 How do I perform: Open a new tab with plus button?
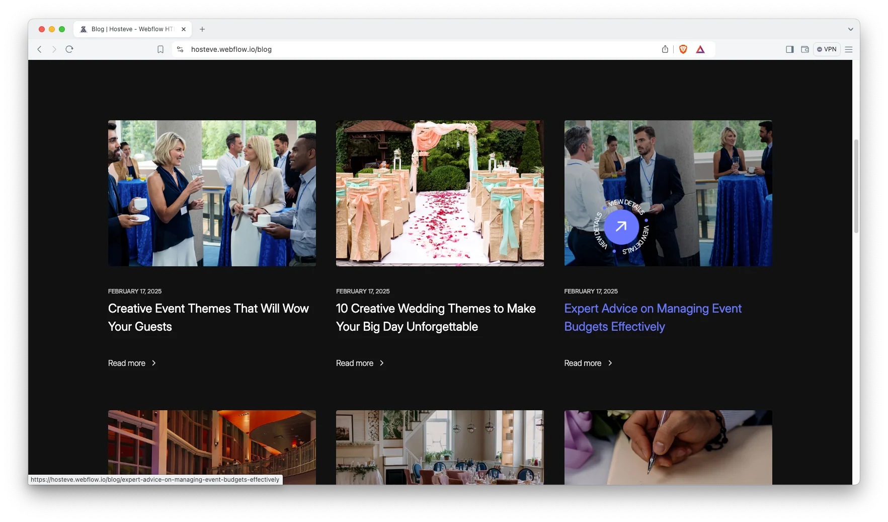click(202, 29)
